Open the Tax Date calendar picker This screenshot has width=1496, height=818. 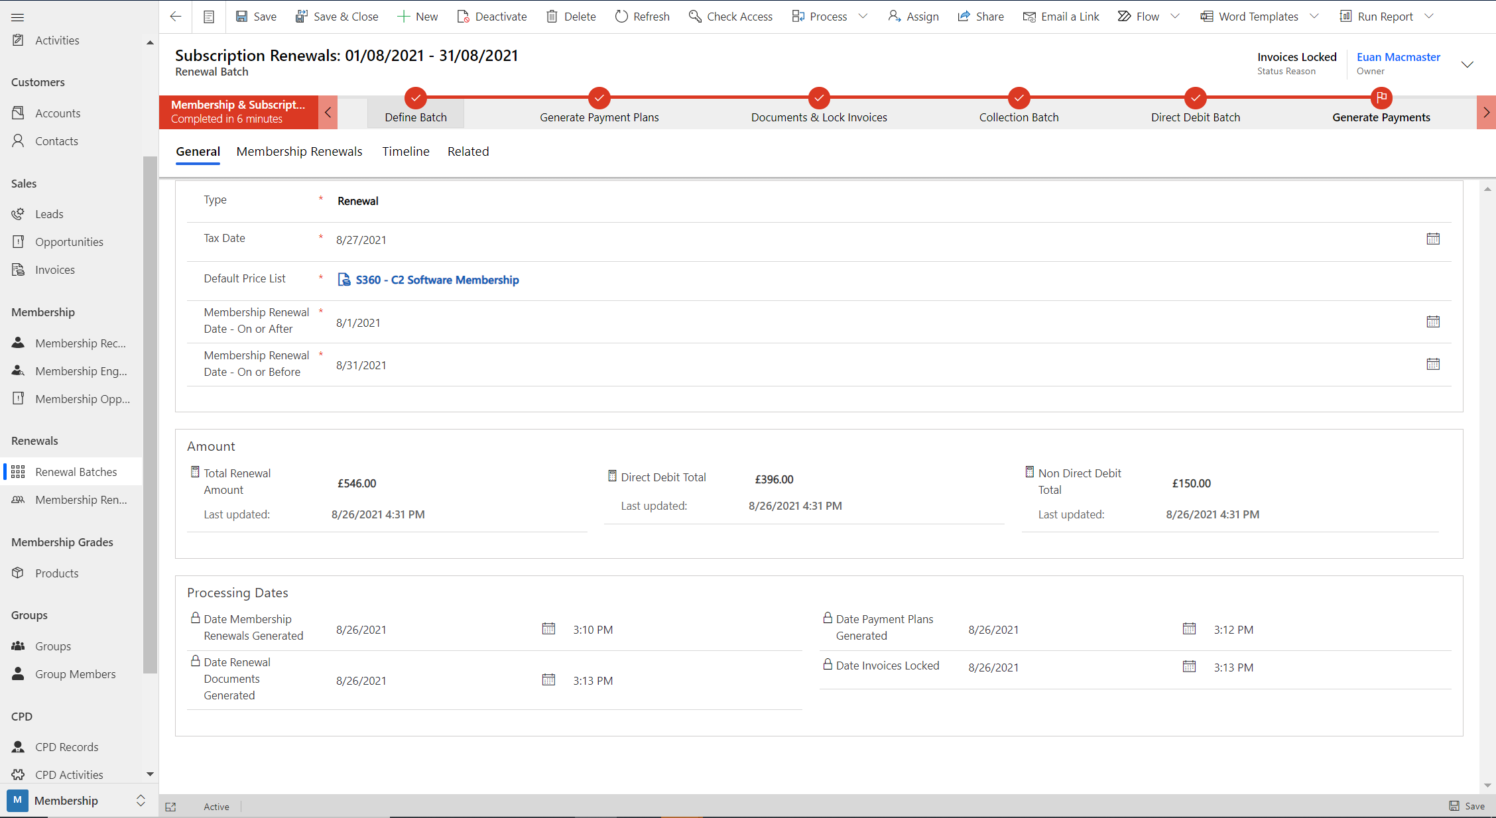(1433, 239)
